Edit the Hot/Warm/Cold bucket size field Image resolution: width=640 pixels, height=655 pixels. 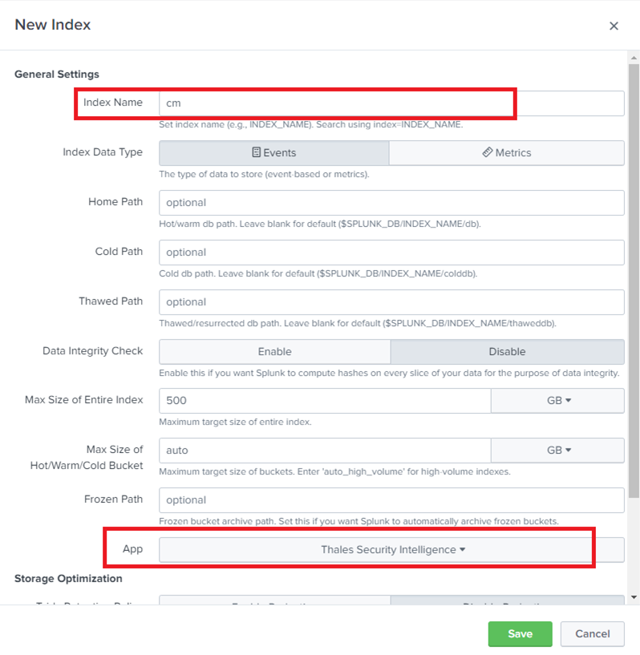pyautogui.click(x=324, y=450)
